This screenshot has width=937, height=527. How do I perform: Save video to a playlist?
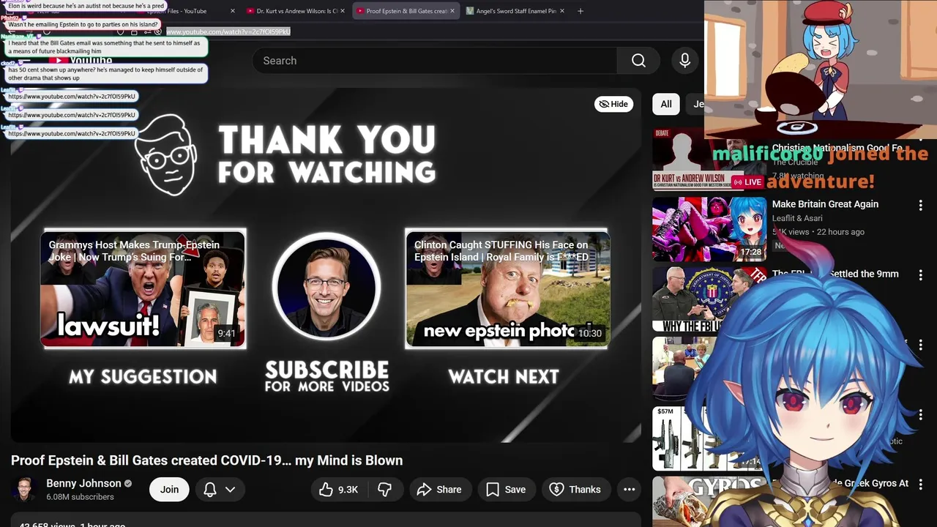tap(506, 490)
